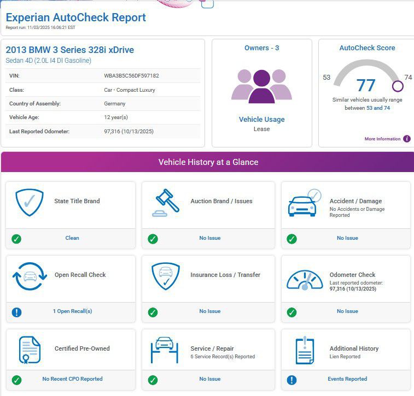This screenshot has width=414, height=396.
Task: Click the State Title Brand shield icon
Action: [29, 203]
